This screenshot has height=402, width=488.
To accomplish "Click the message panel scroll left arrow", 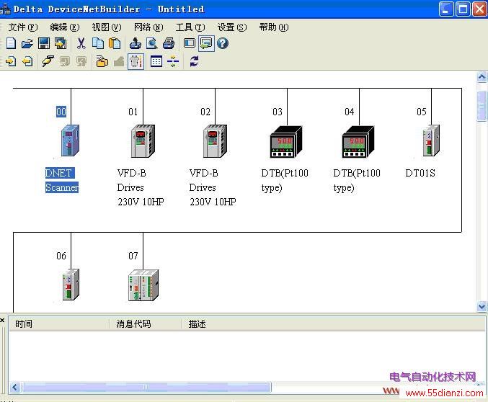I will [x=14, y=388].
